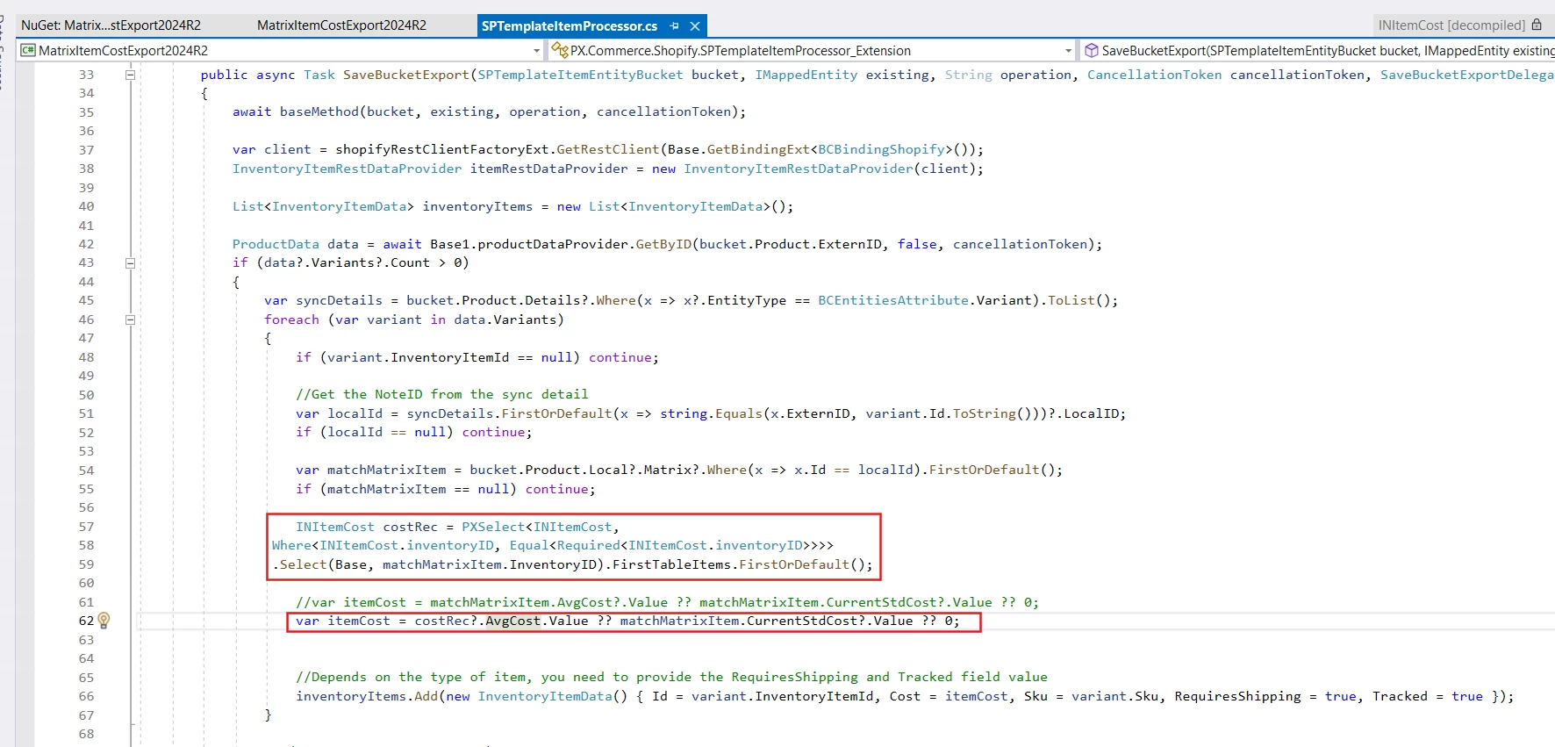Open the SaveBucketExport member dropdown
Image resolution: width=1555 pixels, height=747 pixels.
(x=1319, y=50)
